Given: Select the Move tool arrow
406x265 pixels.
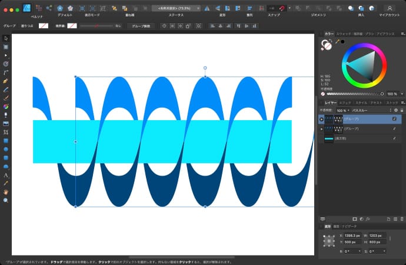Looking at the screenshot, I should click(x=6, y=38).
